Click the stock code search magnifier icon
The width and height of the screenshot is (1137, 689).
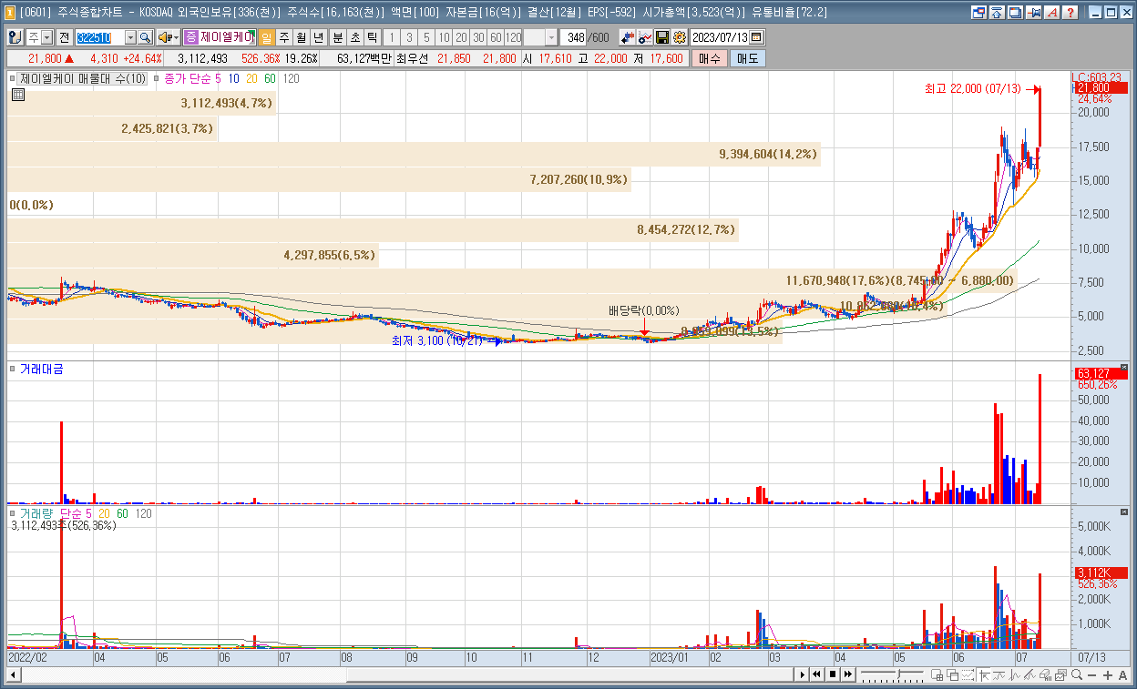tap(145, 37)
